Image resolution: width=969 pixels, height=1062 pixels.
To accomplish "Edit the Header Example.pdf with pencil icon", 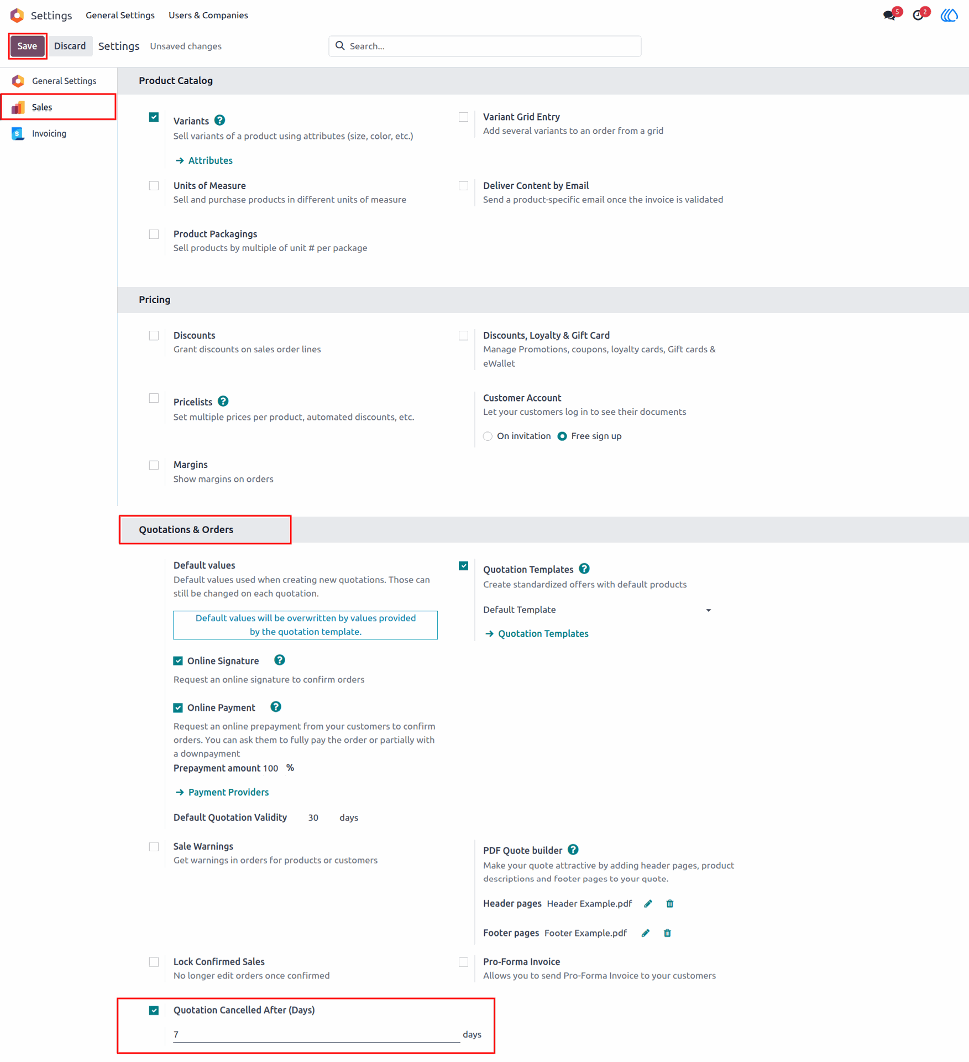I will (x=648, y=903).
